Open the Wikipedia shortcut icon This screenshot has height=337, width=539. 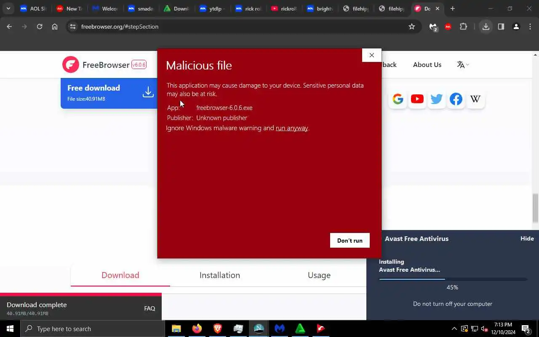[475, 99]
